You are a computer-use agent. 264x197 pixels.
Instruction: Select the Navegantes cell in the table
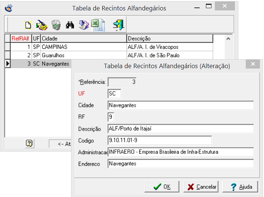point(56,64)
